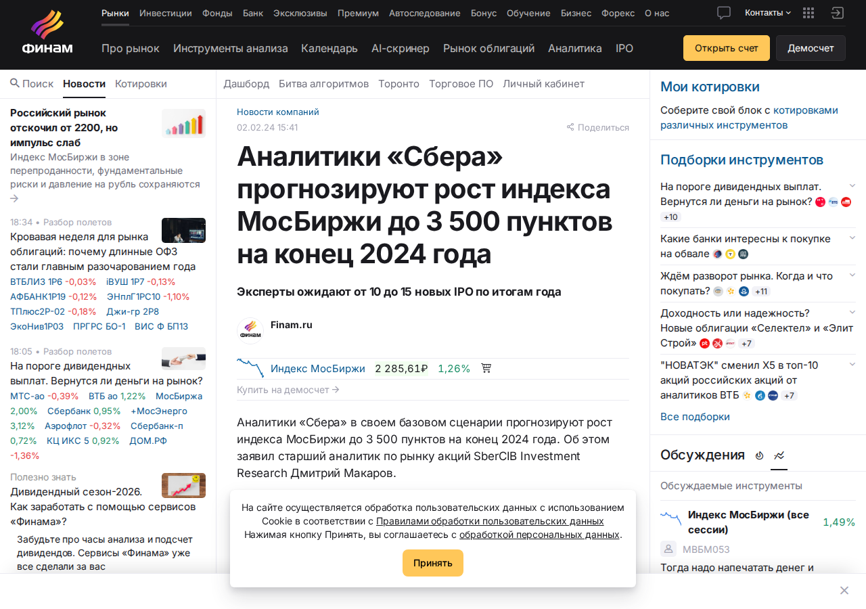Open the AI-скринер navigation item
The width and height of the screenshot is (866, 609).
[401, 48]
